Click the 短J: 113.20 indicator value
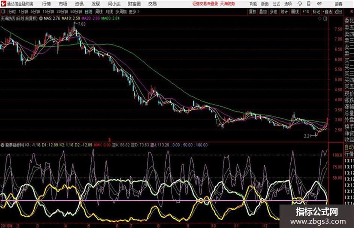 point(160,145)
